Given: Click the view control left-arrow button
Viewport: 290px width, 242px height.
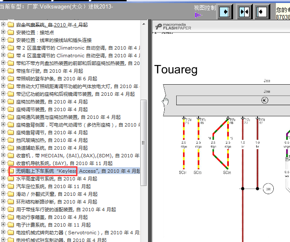Looking at the screenshot, I should pyautogui.click(x=262, y=12).
